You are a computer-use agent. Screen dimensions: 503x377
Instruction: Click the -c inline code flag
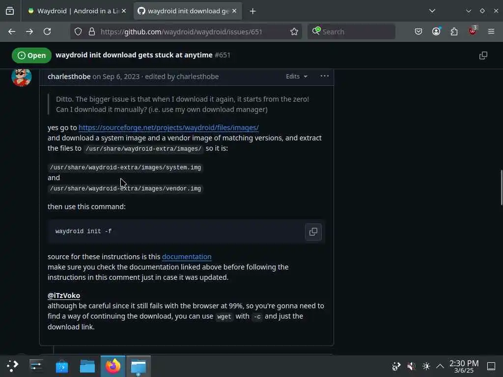pos(257,317)
